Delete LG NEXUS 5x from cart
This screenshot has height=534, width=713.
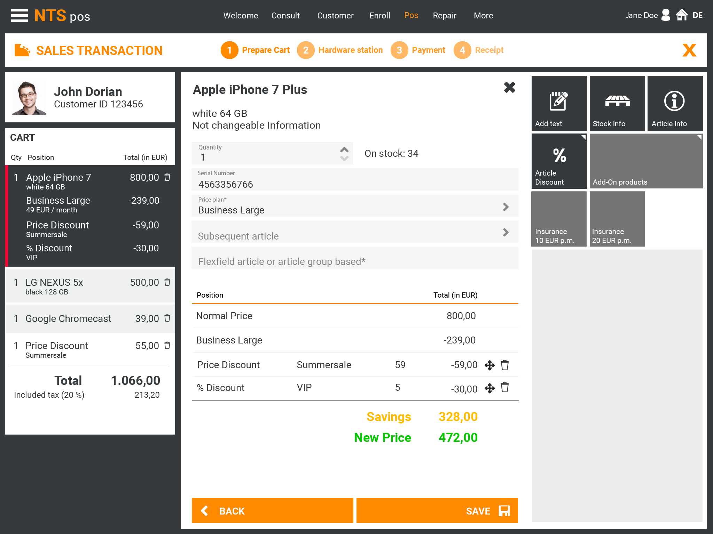point(167,282)
